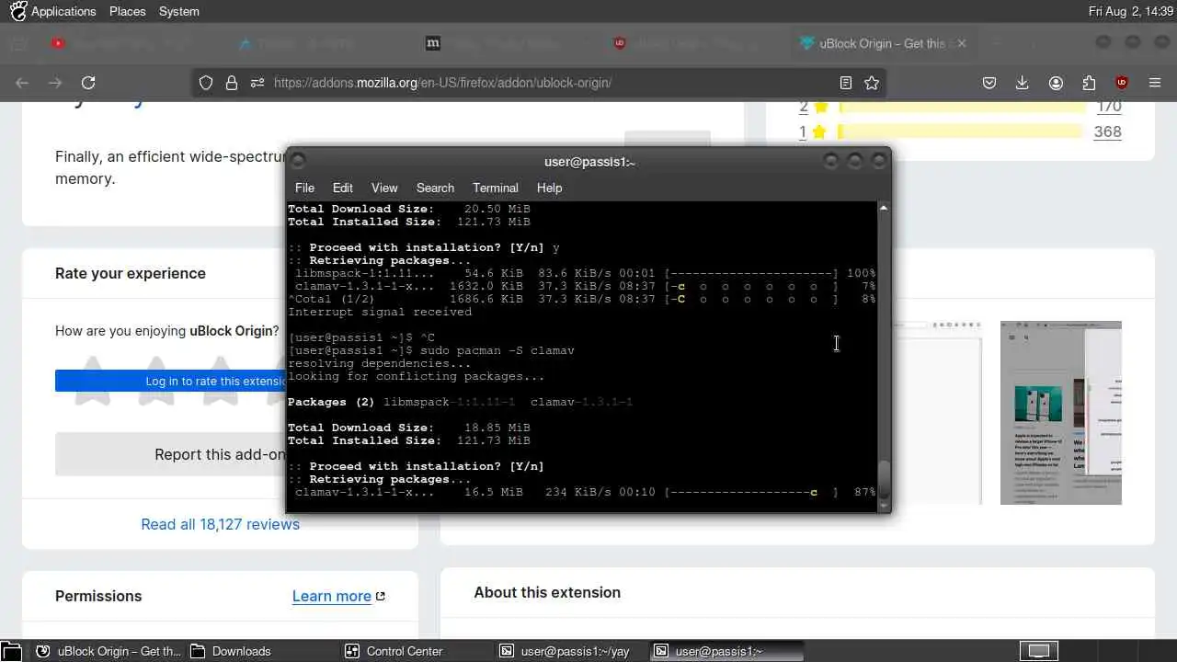Open Firefox downloads panel
Viewport: 1177px width, 662px height.
tap(1022, 83)
